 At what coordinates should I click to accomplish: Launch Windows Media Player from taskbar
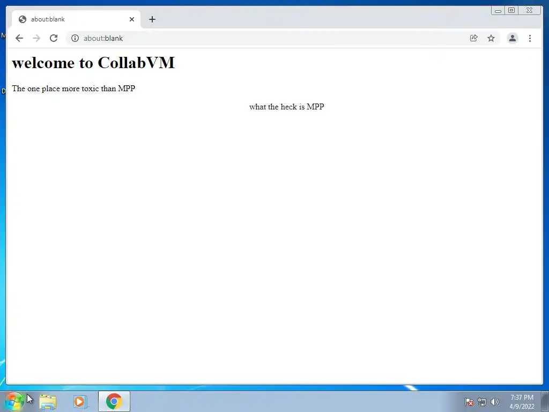80,401
